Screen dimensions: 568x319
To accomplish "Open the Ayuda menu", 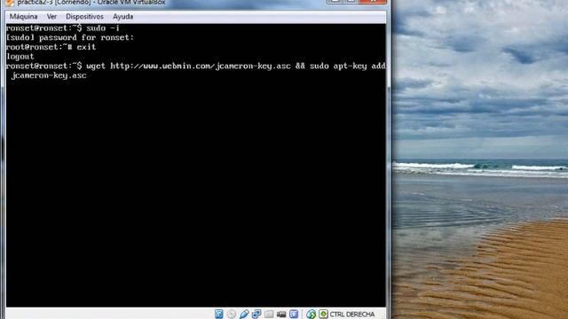I will (x=122, y=17).
